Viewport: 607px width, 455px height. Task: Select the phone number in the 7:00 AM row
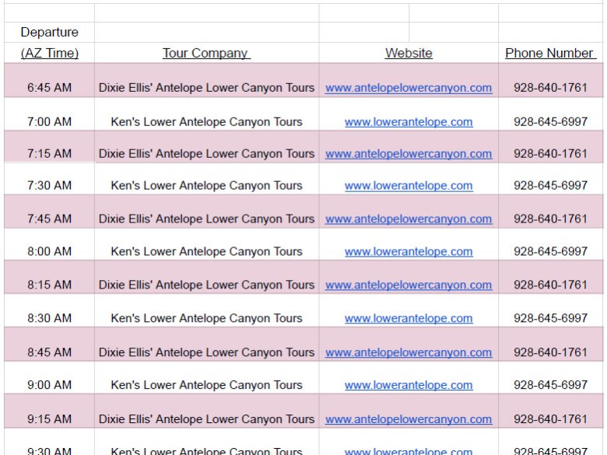[x=550, y=121]
